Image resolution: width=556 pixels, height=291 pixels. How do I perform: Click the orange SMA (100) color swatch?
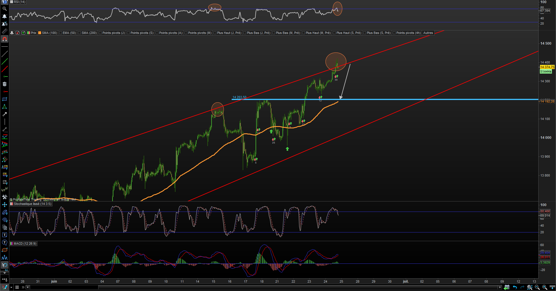tap(40, 33)
